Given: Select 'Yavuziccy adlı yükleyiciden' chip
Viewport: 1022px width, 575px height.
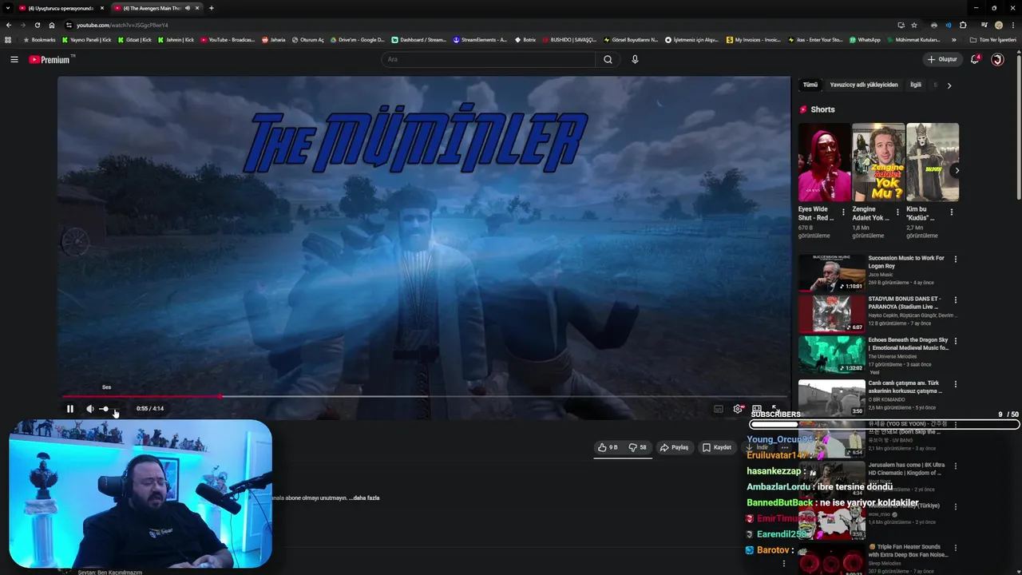Looking at the screenshot, I should (864, 85).
